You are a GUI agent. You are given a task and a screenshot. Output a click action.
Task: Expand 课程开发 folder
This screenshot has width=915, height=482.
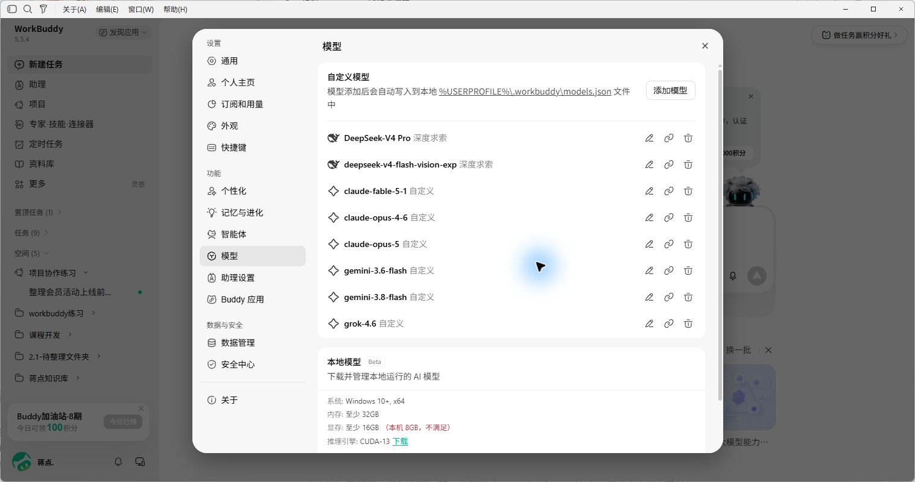pos(70,334)
